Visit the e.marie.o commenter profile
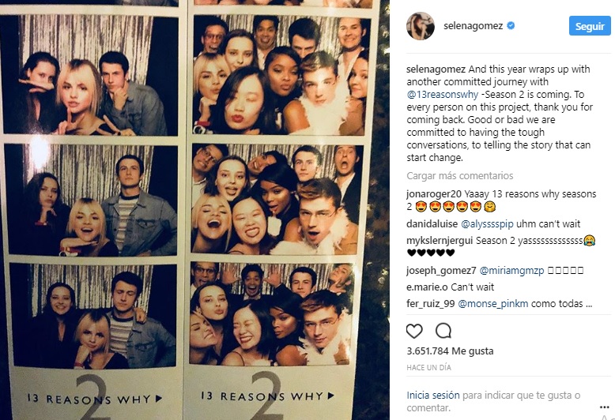Image resolution: width=615 pixels, height=420 pixels. coord(427,287)
